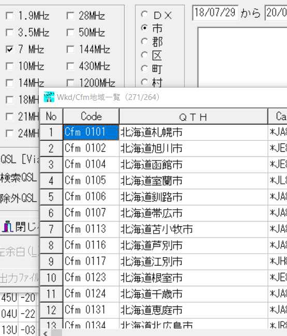The image size is (287, 336).
Task: Click QTH cell 北海道千歳市
Action: 193,294
